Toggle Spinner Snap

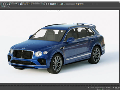pyautogui.click(x=29, y=4)
